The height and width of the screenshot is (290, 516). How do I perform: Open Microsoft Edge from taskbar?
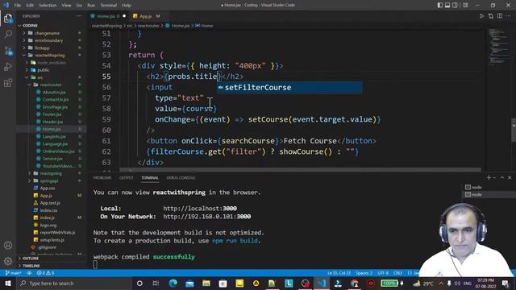173,283
